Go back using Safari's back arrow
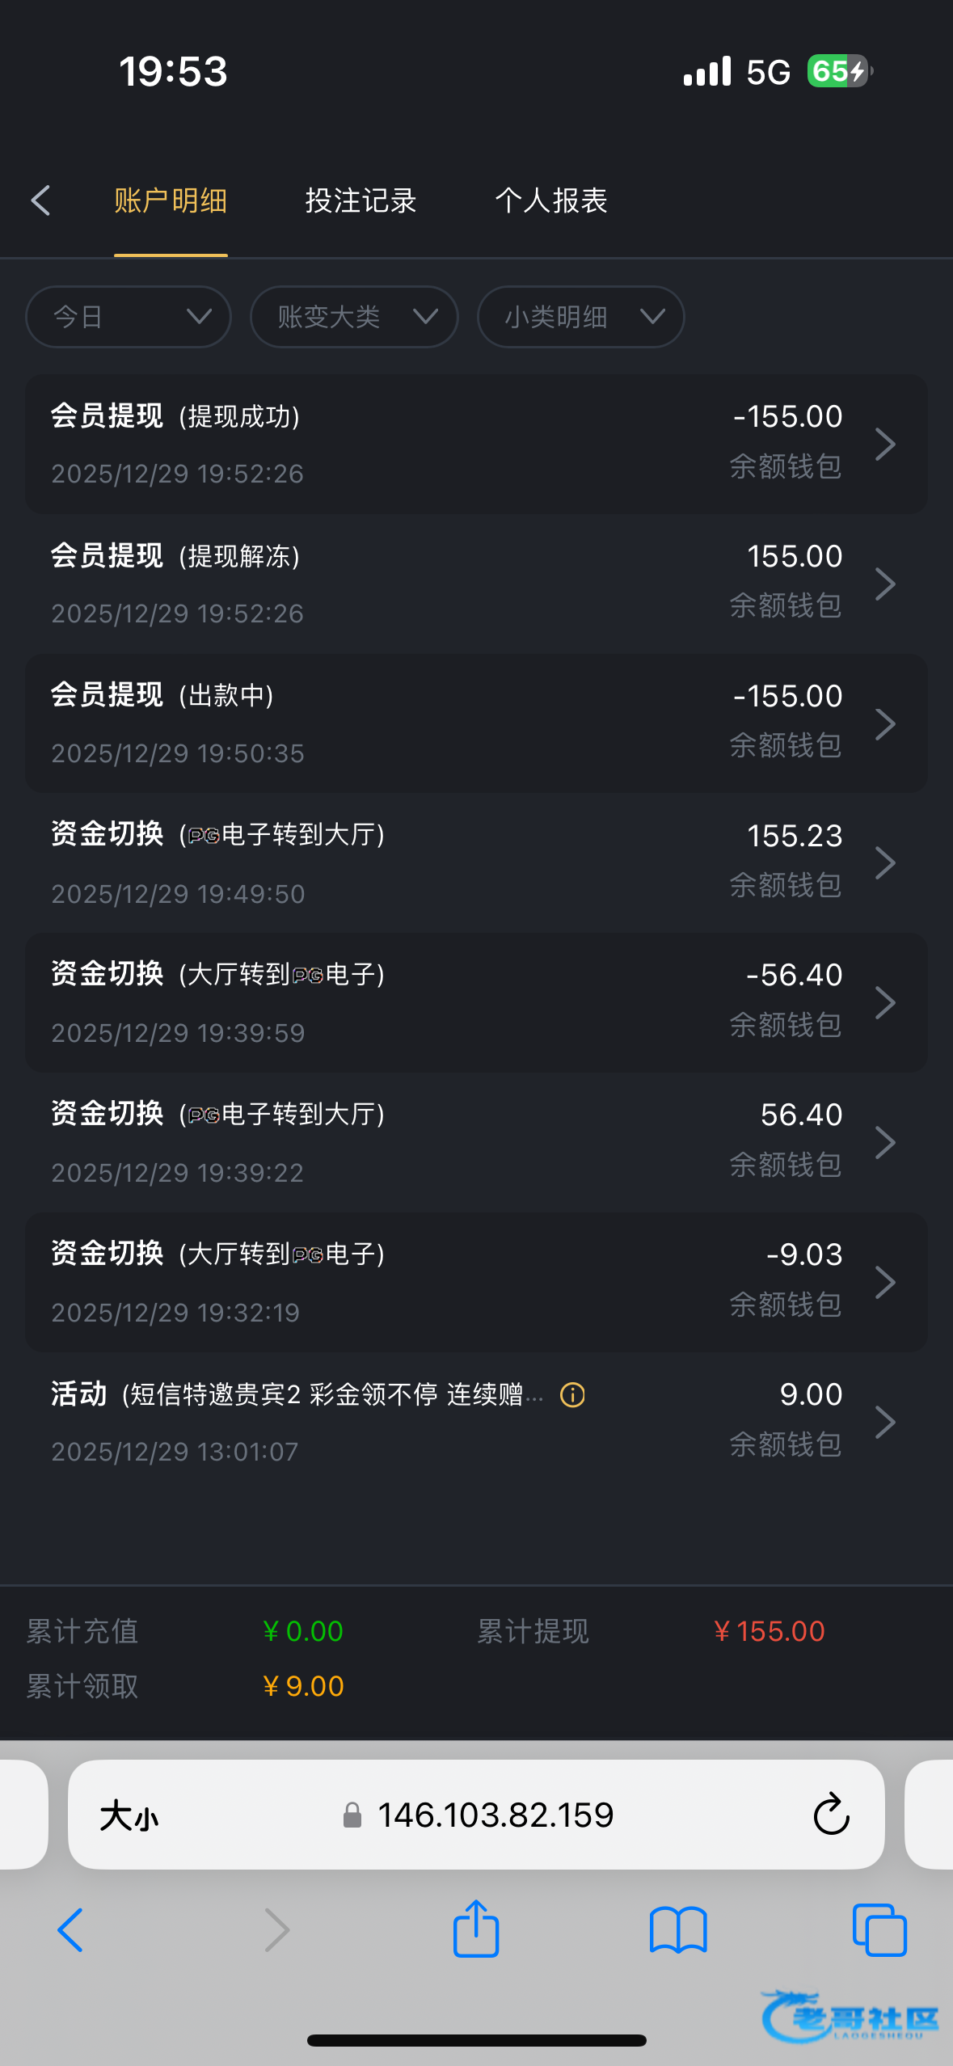The height and width of the screenshot is (2066, 953). [71, 1929]
